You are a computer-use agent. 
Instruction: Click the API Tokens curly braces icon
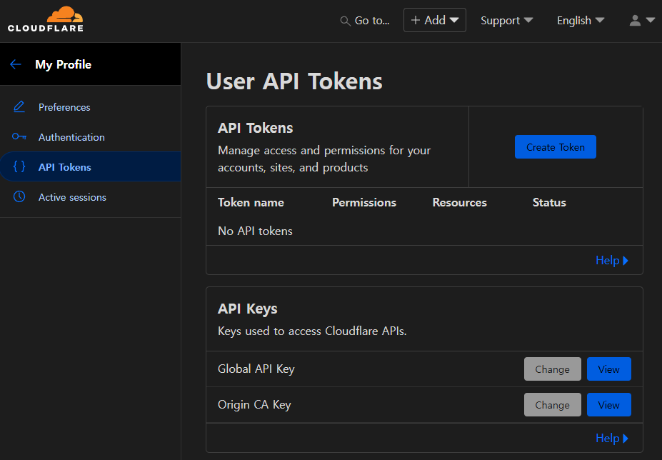(x=19, y=167)
